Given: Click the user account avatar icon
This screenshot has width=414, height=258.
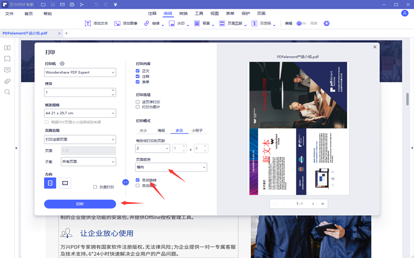Looking at the screenshot, I should [404, 13].
